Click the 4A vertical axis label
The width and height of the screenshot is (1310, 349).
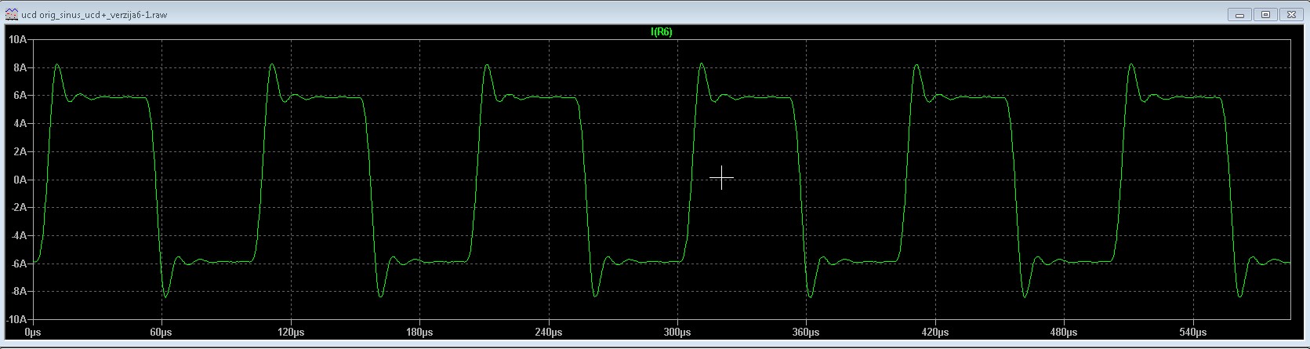pyautogui.click(x=20, y=124)
